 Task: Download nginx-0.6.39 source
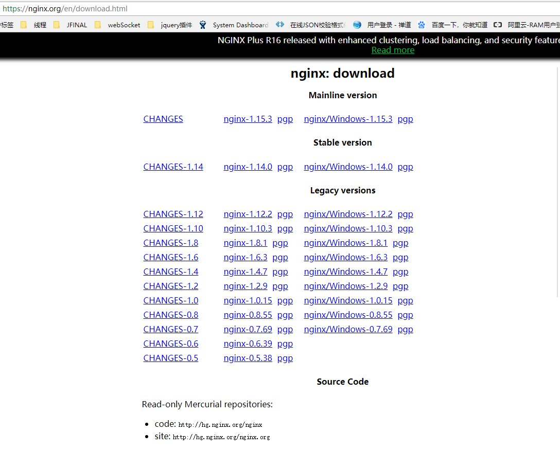tap(248, 344)
